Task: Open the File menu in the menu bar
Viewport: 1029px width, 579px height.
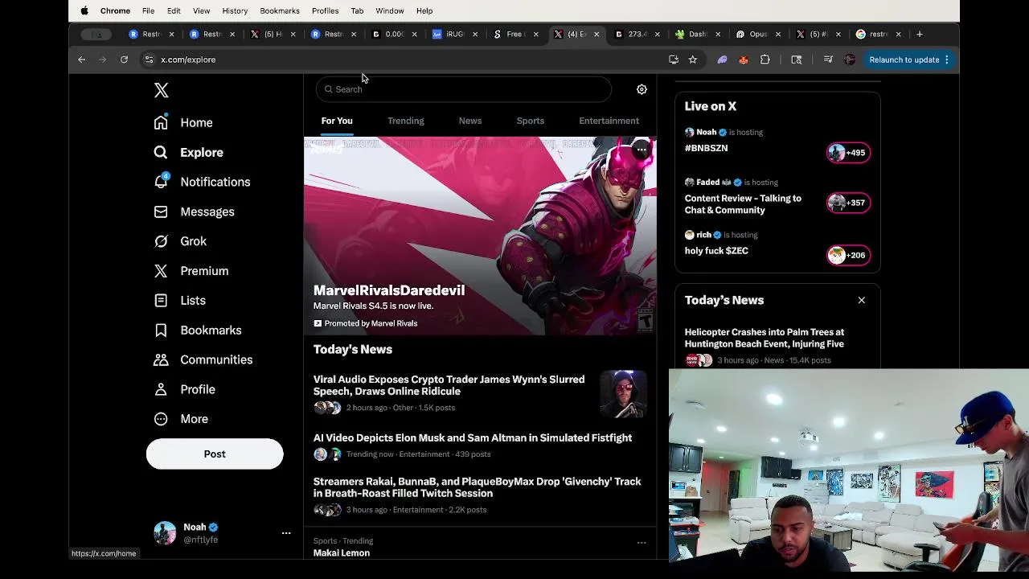Action: [149, 11]
